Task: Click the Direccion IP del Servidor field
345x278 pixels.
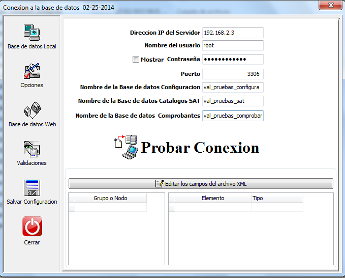Action: [233, 33]
